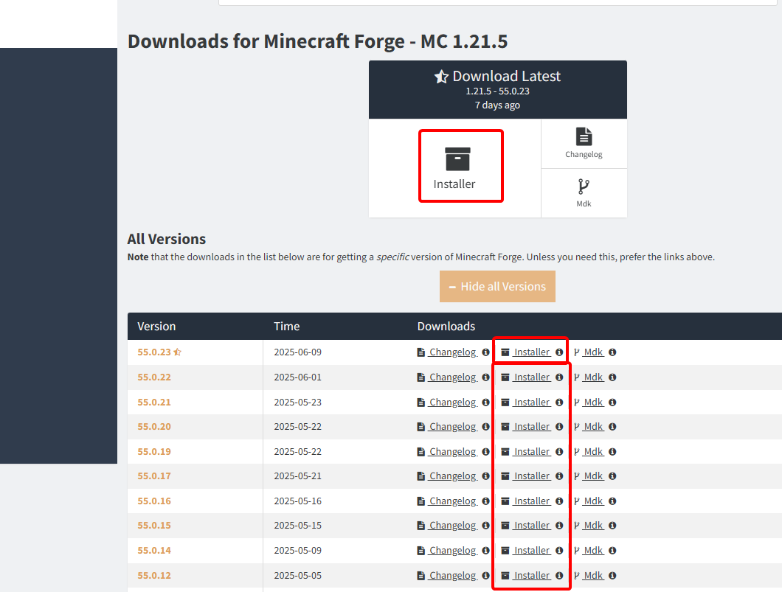The height and width of the screenshot is (592, 782).
Task: Click version number 55.0.19 text
Action: [x=154, y=451]
